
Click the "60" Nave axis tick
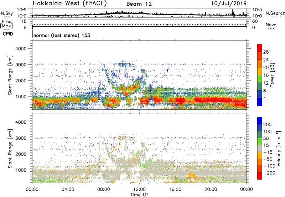(255, 21)
